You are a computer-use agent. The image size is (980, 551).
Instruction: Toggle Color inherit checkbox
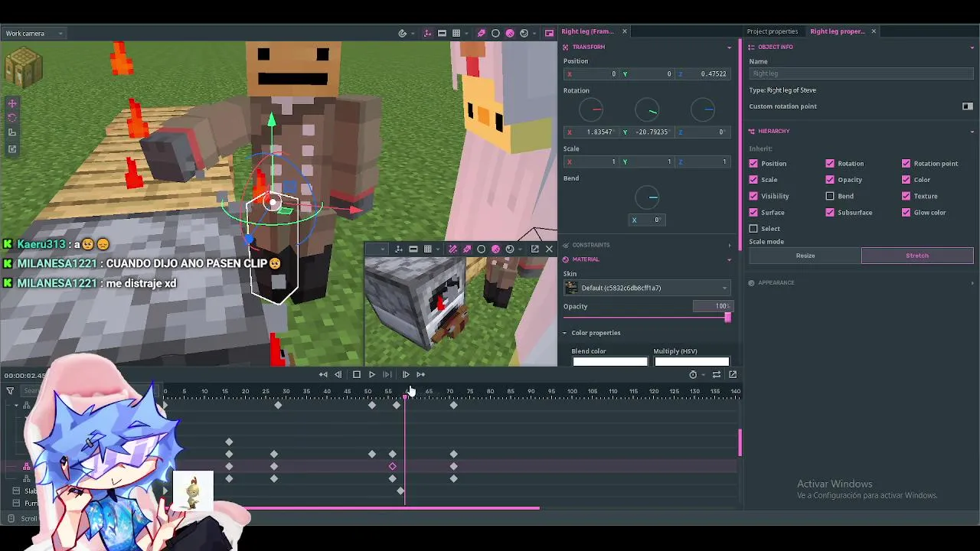pyautogui.click(x=906, y=180)
